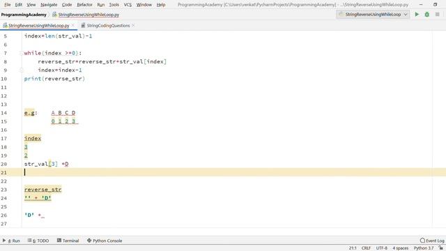The width and height of the screenshot is (446, 251).
Task: Click the 'A B C D' text
Action: (x=63, y=113)
